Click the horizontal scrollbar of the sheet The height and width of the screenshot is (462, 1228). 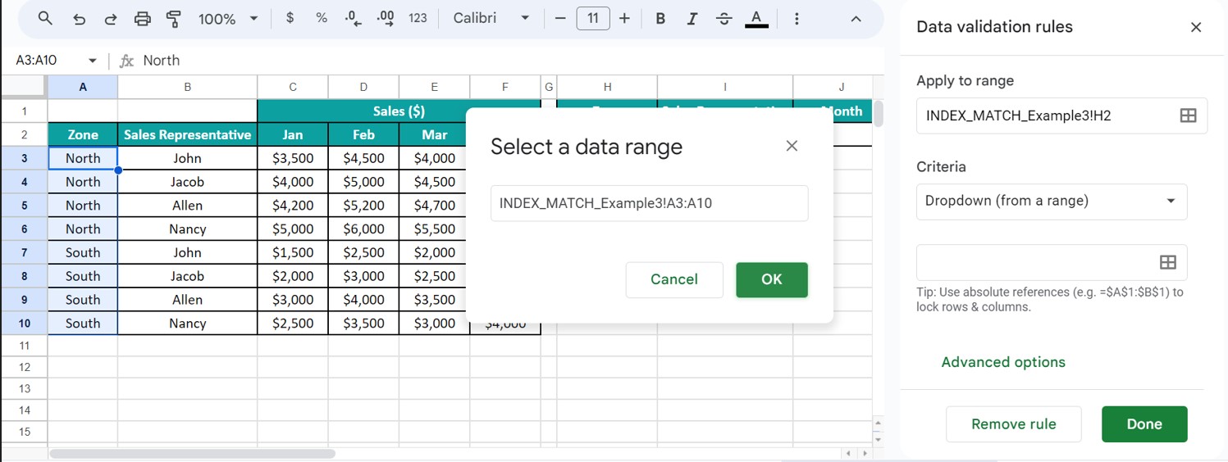(192, 453)
